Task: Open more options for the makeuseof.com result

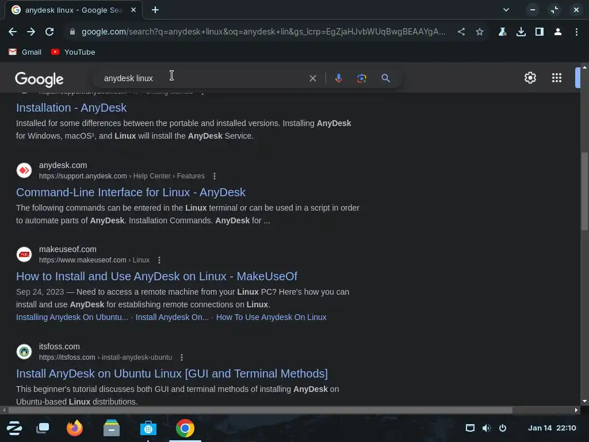Action: pyautogui.click(x=159, y=260)
